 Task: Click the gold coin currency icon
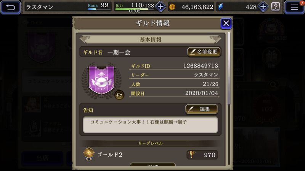click(x=172, y=7)
